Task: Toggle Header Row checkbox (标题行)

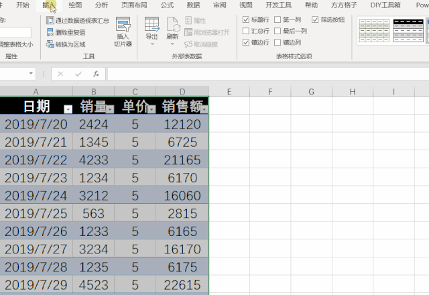Action: tap(246, 19)
